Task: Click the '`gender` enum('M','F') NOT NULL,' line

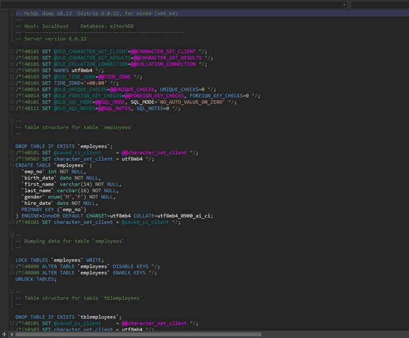Action: (68, 197)
